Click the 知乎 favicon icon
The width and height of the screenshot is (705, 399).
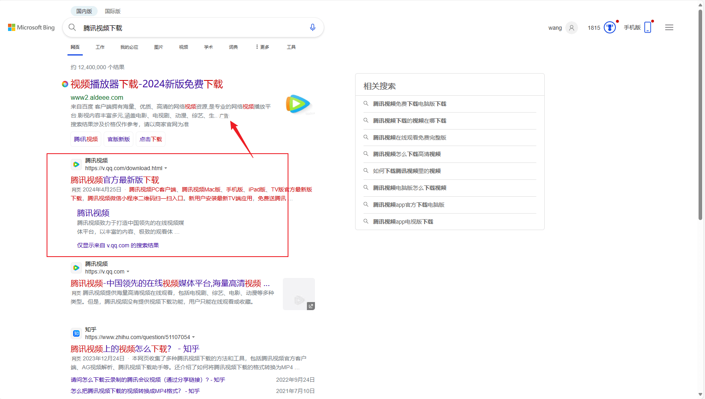pyautogui.click(x=76, y=333)
